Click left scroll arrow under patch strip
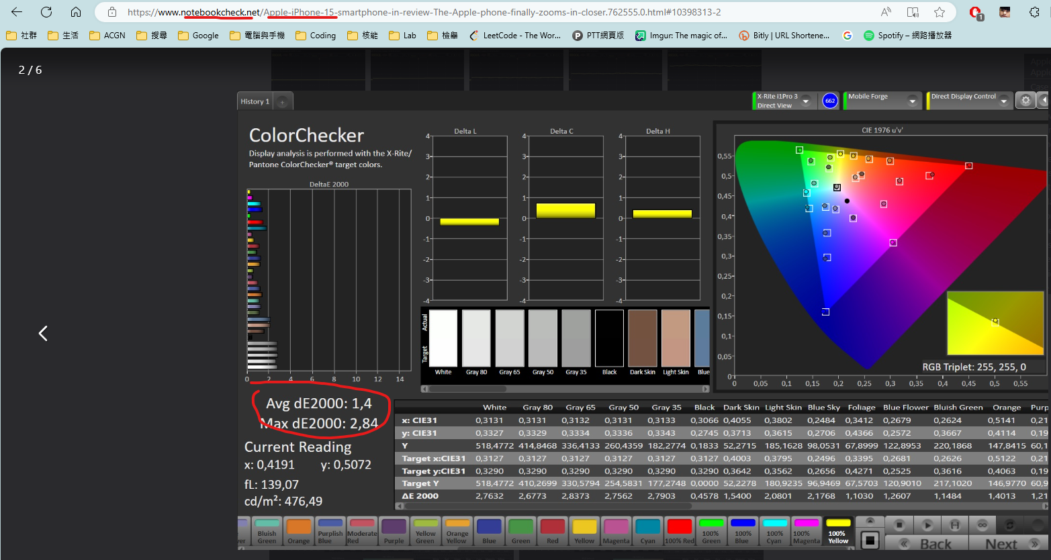Image resolution: width=1051 pixels, height=560 pixels. 424,389
